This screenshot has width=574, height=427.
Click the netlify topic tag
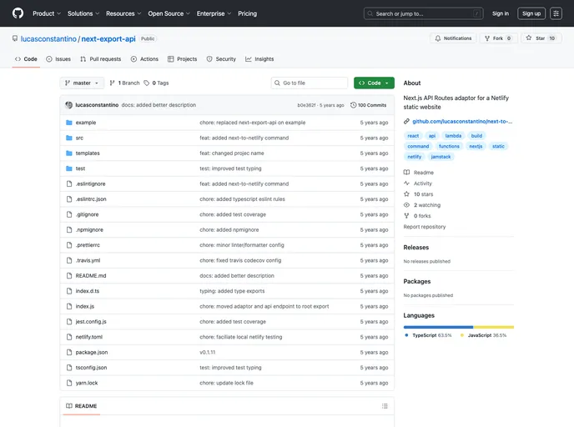pos(415,157)
